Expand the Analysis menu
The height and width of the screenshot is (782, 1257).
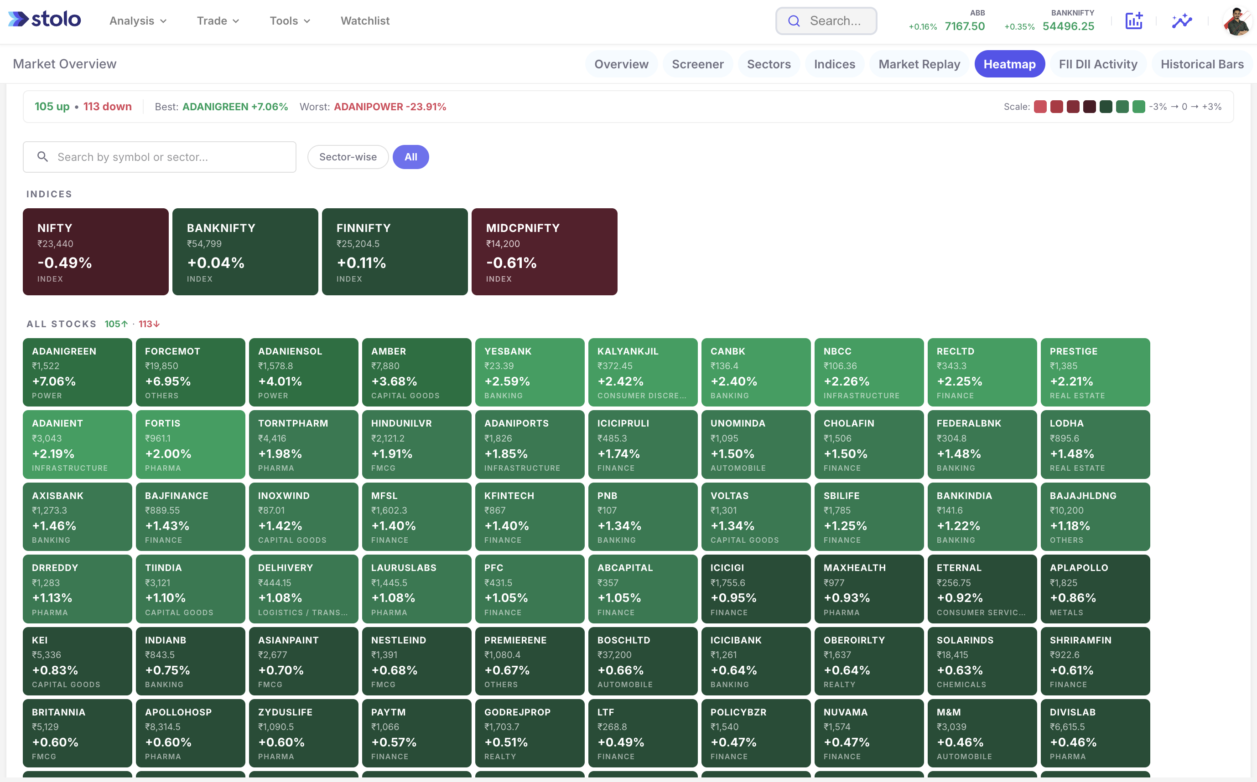pyautogui.click(x=138, y=21)
